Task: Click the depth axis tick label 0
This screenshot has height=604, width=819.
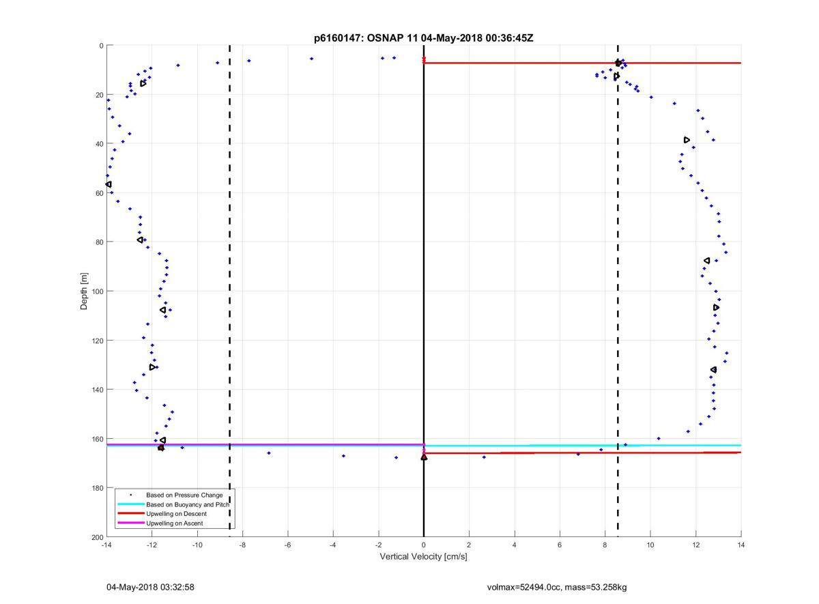Action: [x=101, y=46]
